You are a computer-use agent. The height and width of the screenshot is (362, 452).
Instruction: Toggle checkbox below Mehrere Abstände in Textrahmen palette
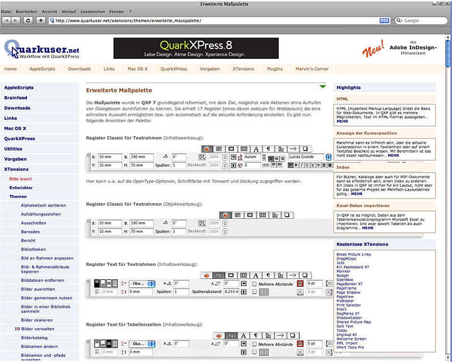[x=254, y=292]
